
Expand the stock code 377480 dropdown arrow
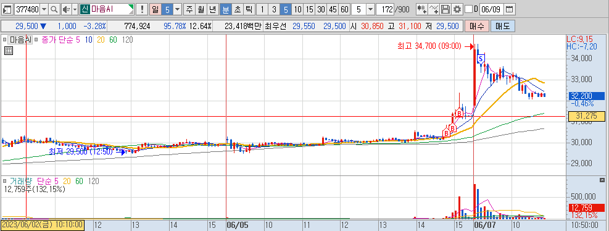44,9
